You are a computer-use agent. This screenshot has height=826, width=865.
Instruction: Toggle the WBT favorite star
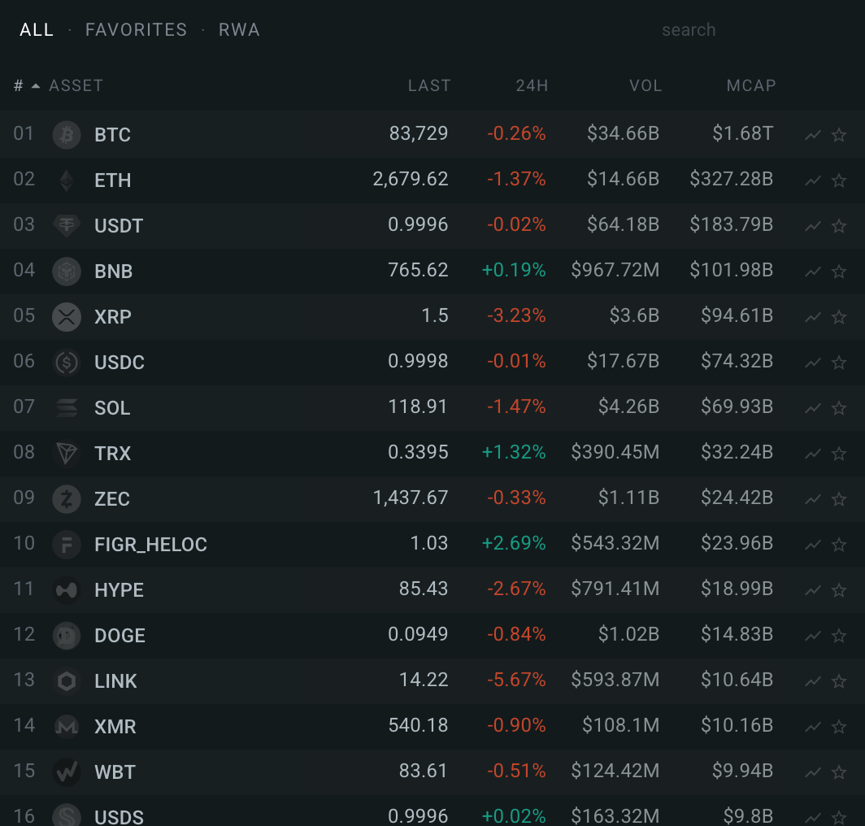(x=838, y=772)
